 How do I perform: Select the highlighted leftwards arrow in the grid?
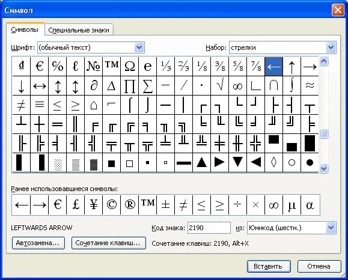tap(273, 66)
